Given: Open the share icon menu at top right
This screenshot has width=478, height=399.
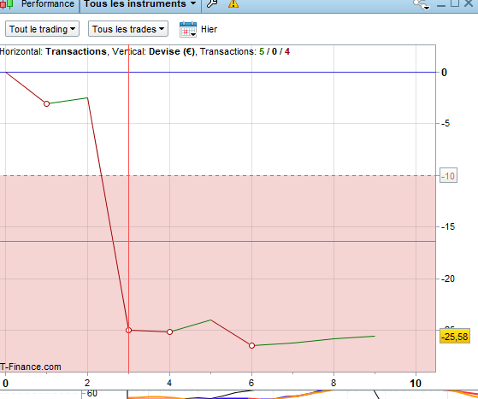Looking at the screenshot, I should coord(422,4).
